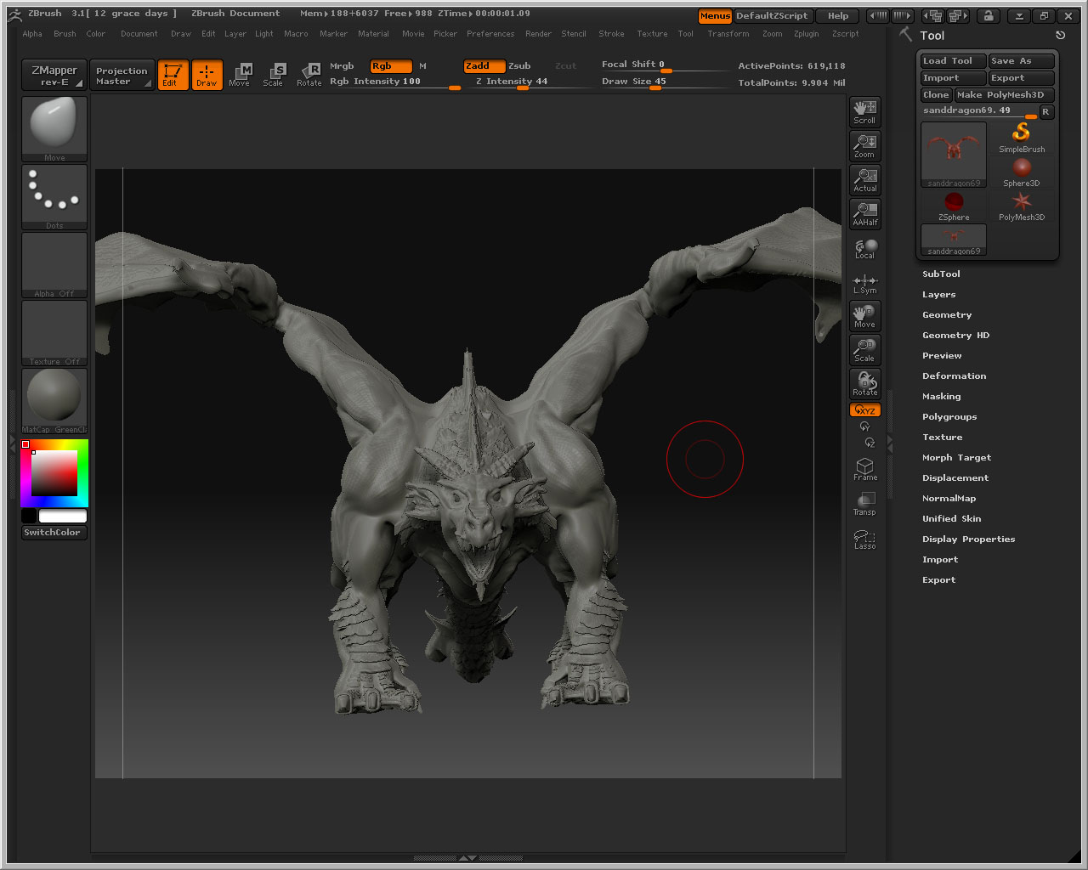Screen dimensions: 1088x870
Task: Click the lock icon in title bar
Action: coord(988,15)
